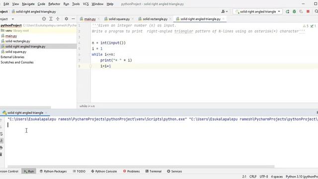The width and height of the screenshot is (318, 179).
Task: Click UTF-8 encoding in status bar
Action: tap(264, 177)
